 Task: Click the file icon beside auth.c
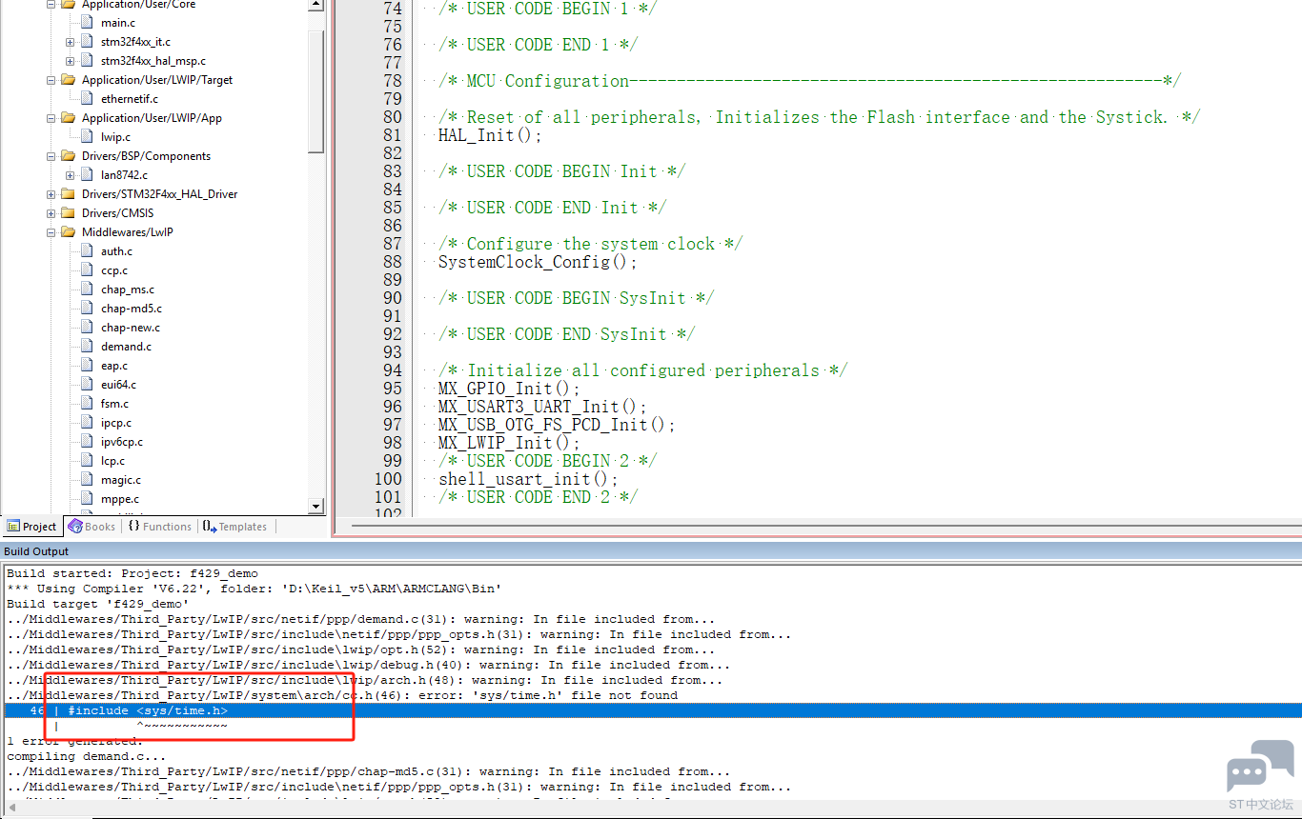[x=89, y=251]
